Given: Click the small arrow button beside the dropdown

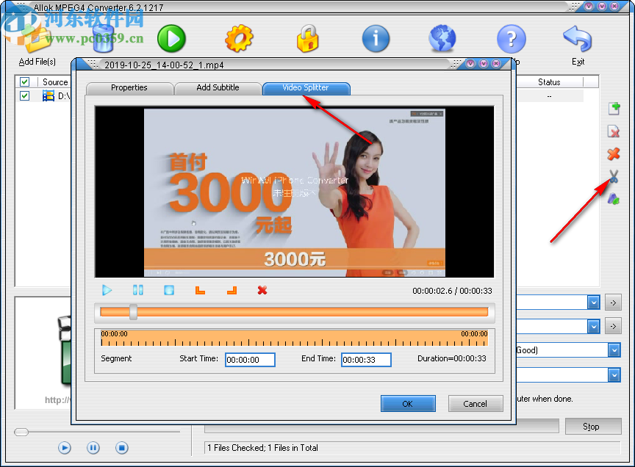Looking at the screenshot, I should tap(612, 302).
